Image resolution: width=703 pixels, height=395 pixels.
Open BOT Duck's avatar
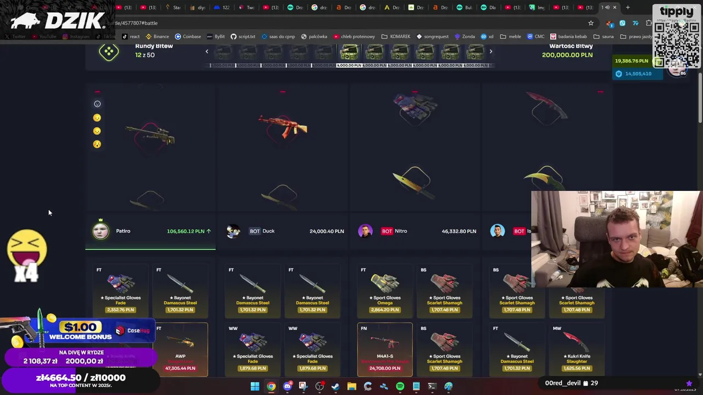(x=233, y=231)
